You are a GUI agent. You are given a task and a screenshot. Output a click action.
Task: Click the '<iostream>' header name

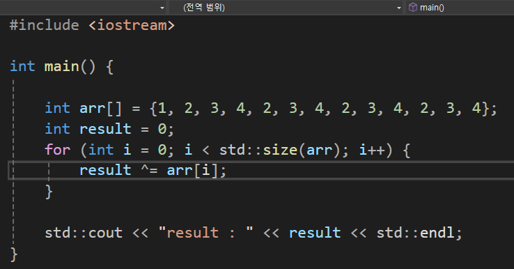(x=132, y=25)
